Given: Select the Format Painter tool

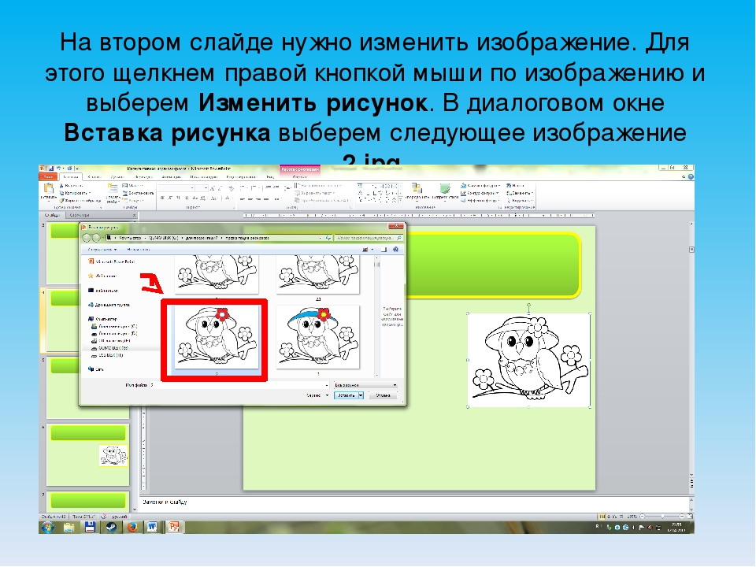Looking at the screenshot, I should (x=80, y=200).
